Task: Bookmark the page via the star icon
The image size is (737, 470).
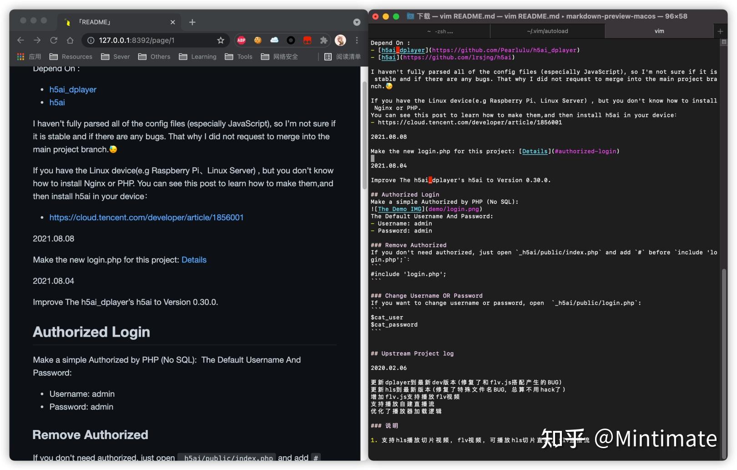Action: (221, 40)
